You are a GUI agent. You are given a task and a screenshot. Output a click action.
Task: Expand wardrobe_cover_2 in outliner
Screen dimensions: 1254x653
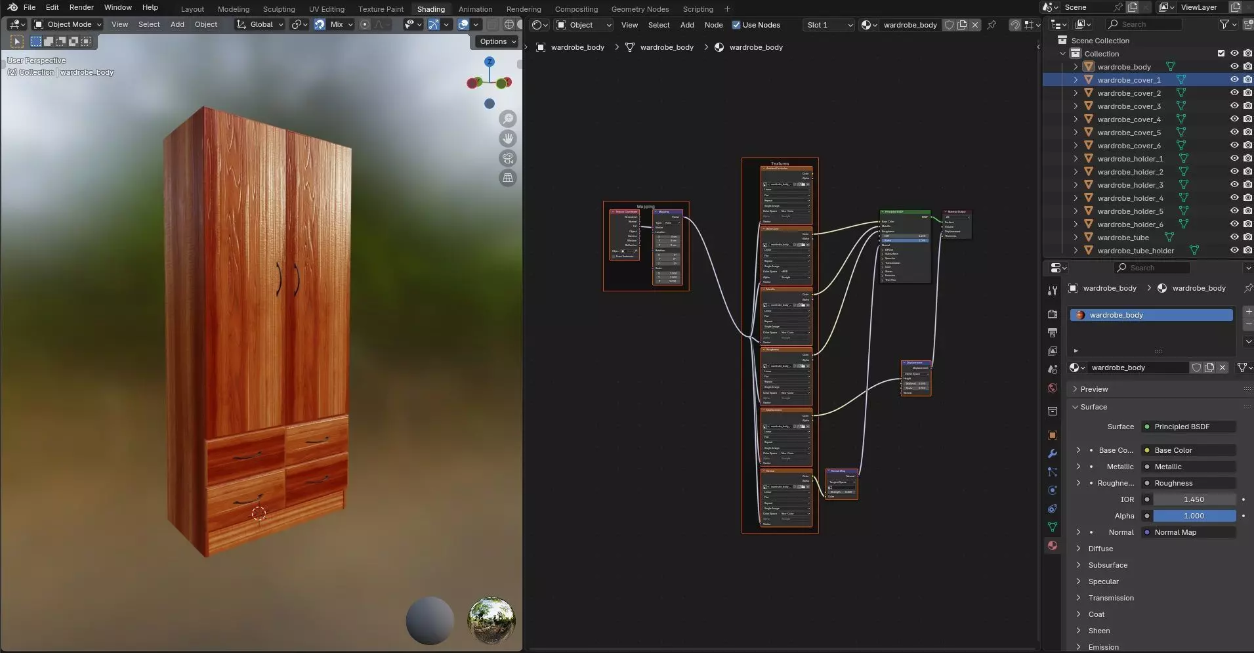pyautogui.click(x=1076, y=93)
